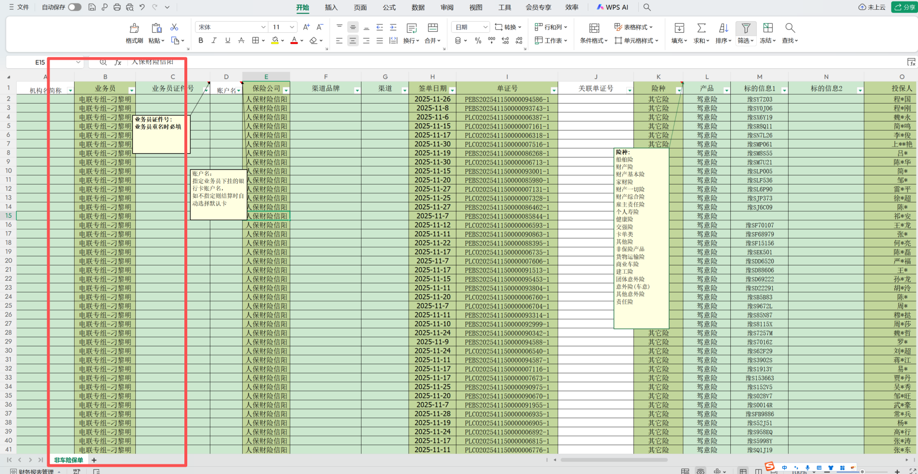Open WPS AI from the top bar
918x474 pixels.
(612, 7)
